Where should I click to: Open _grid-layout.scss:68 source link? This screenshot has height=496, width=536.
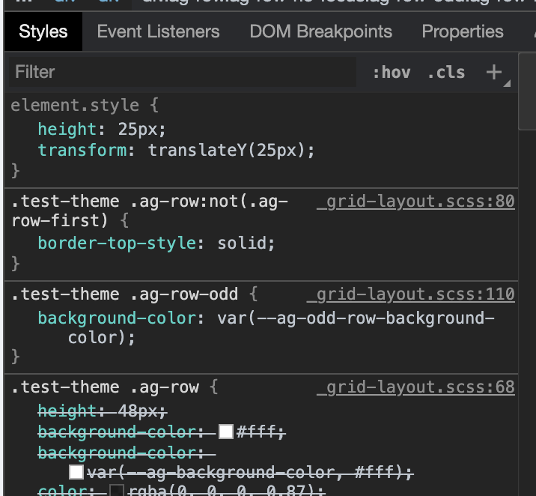(415, 387)
